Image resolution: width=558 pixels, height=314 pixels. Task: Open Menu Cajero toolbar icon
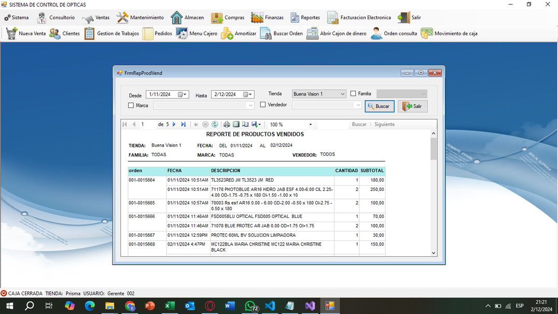coord(182,33)
